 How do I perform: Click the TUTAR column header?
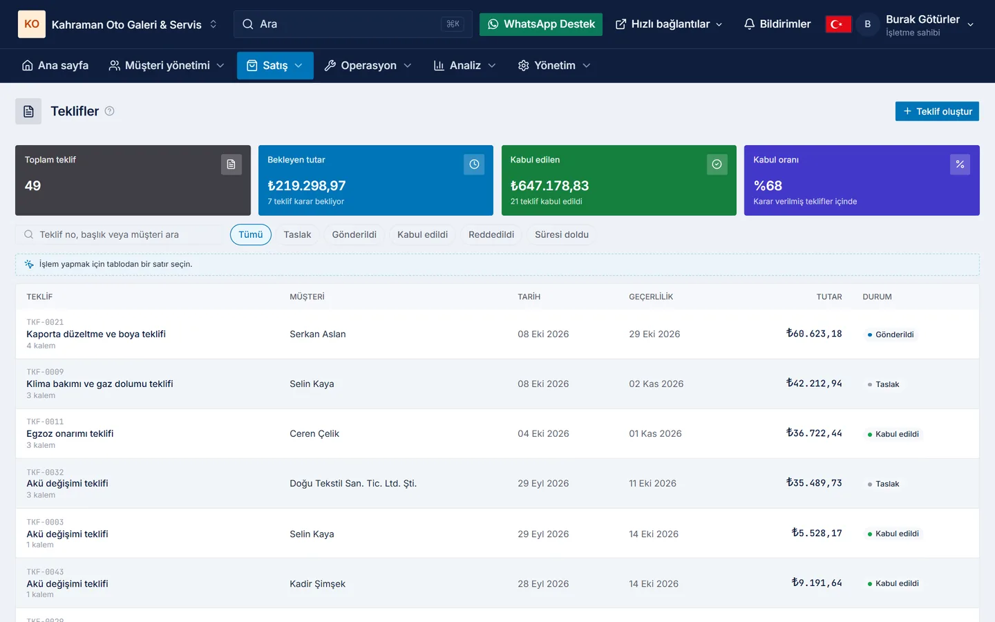pos(829,297)
